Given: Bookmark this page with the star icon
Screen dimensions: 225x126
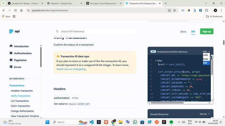Looking at the screenshot, I should [x=174, y=10].
